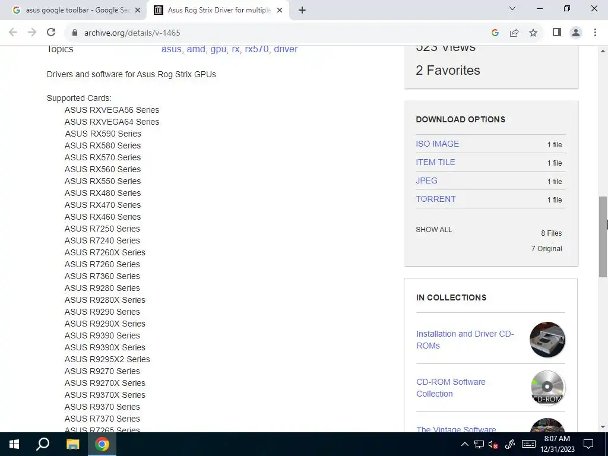Click the network tray icon

(479, 444)
